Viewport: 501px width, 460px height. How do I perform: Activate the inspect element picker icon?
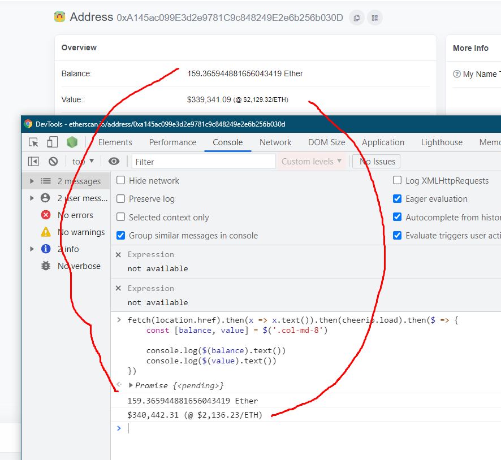[33, 142]
